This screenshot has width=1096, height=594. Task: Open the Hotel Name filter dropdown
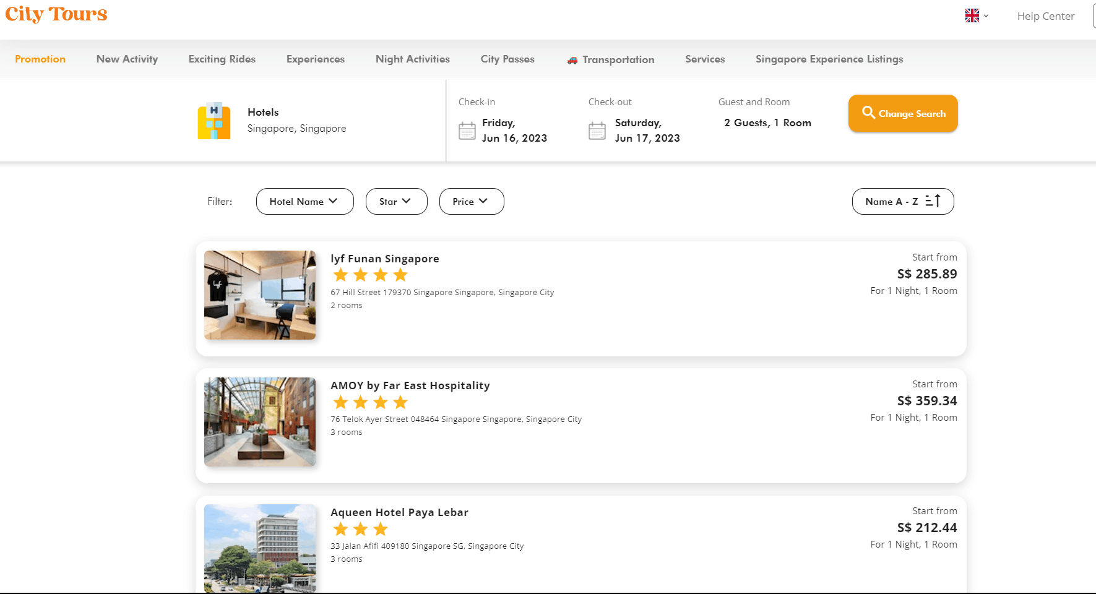304,201
